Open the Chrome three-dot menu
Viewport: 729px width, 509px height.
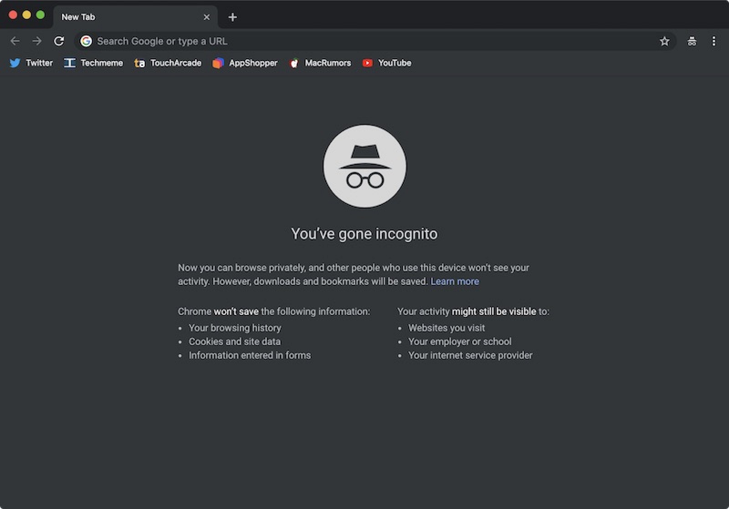(x=714, y=41)
